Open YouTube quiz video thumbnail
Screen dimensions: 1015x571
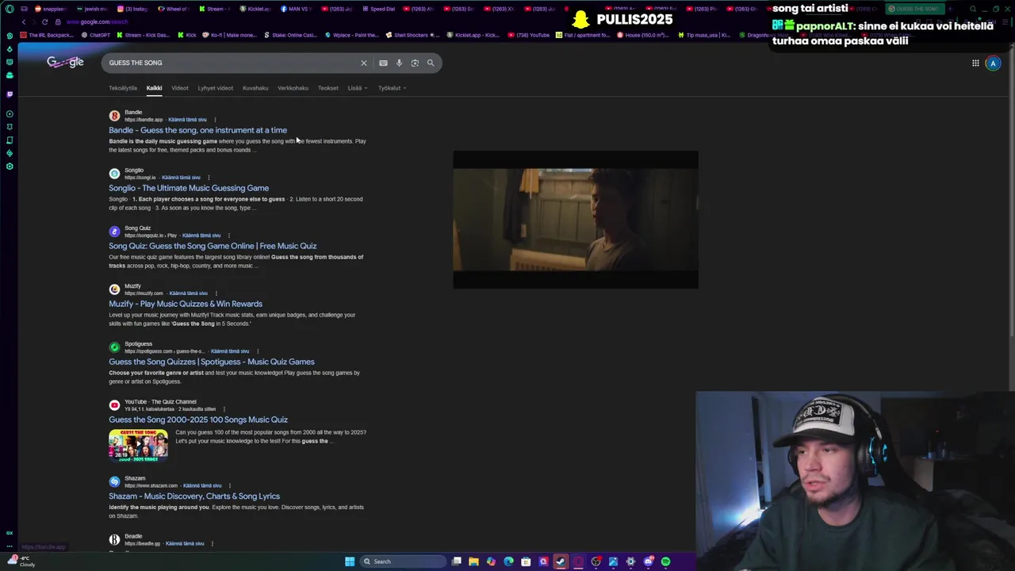138,445
